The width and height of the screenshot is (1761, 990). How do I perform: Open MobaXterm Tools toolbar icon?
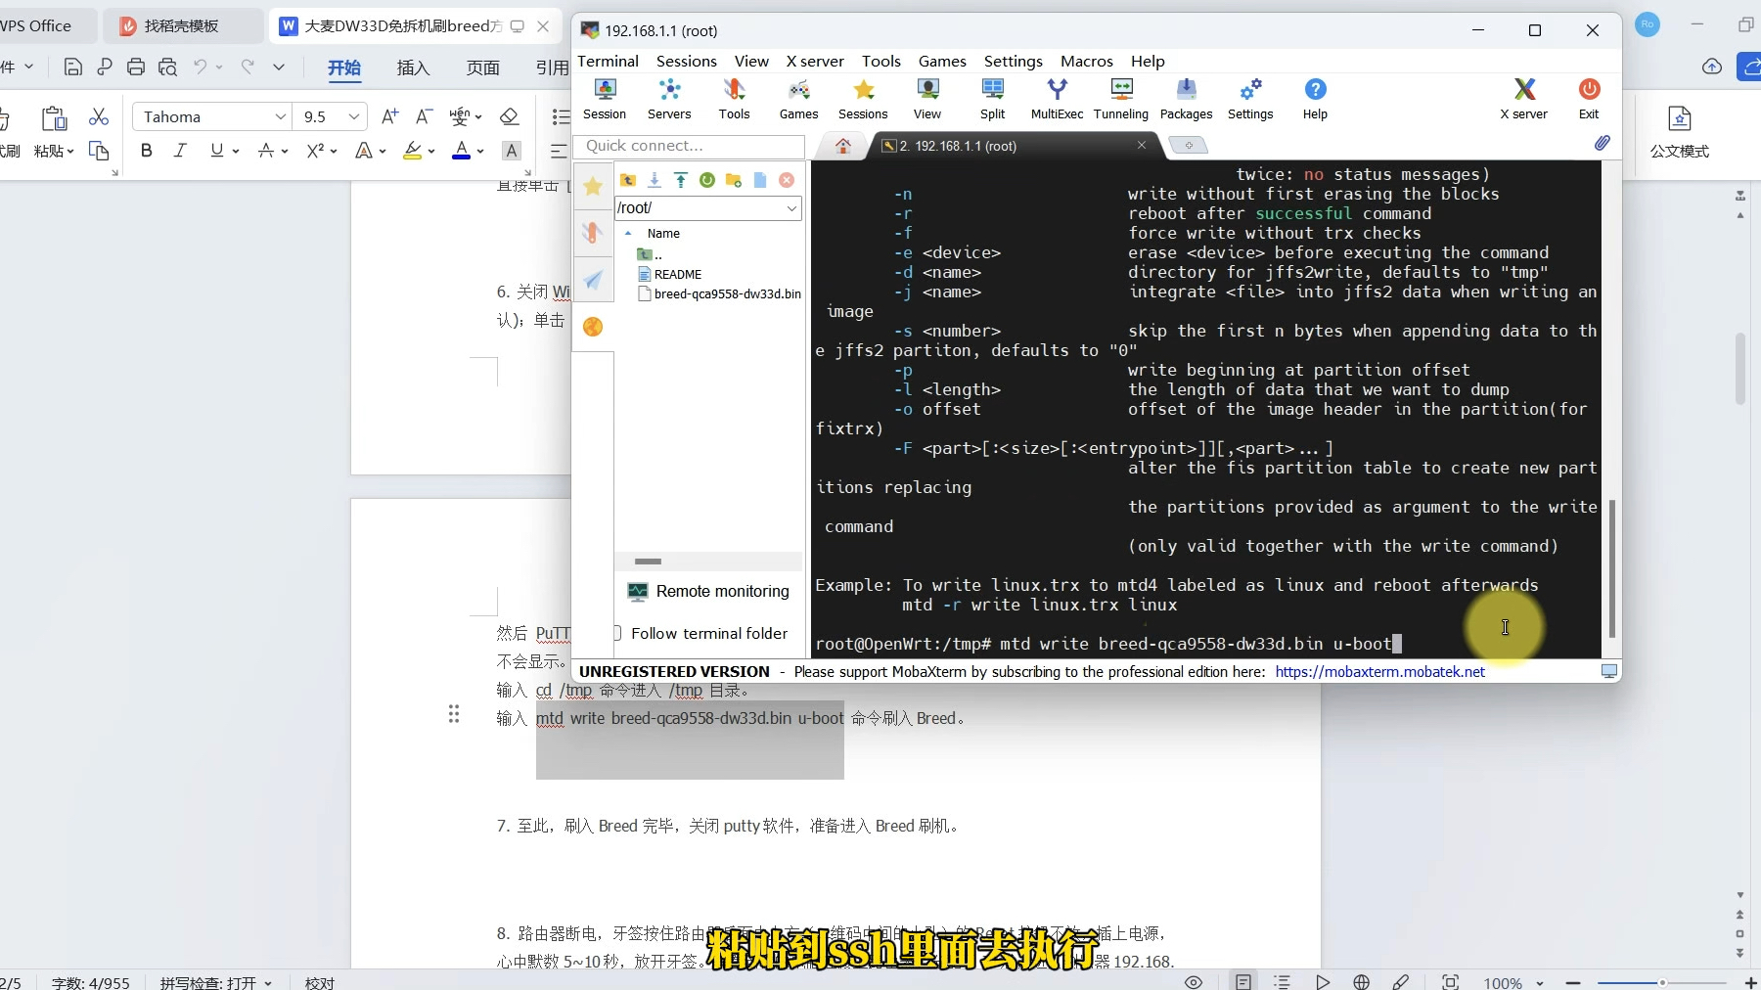[x=734, y=100]
